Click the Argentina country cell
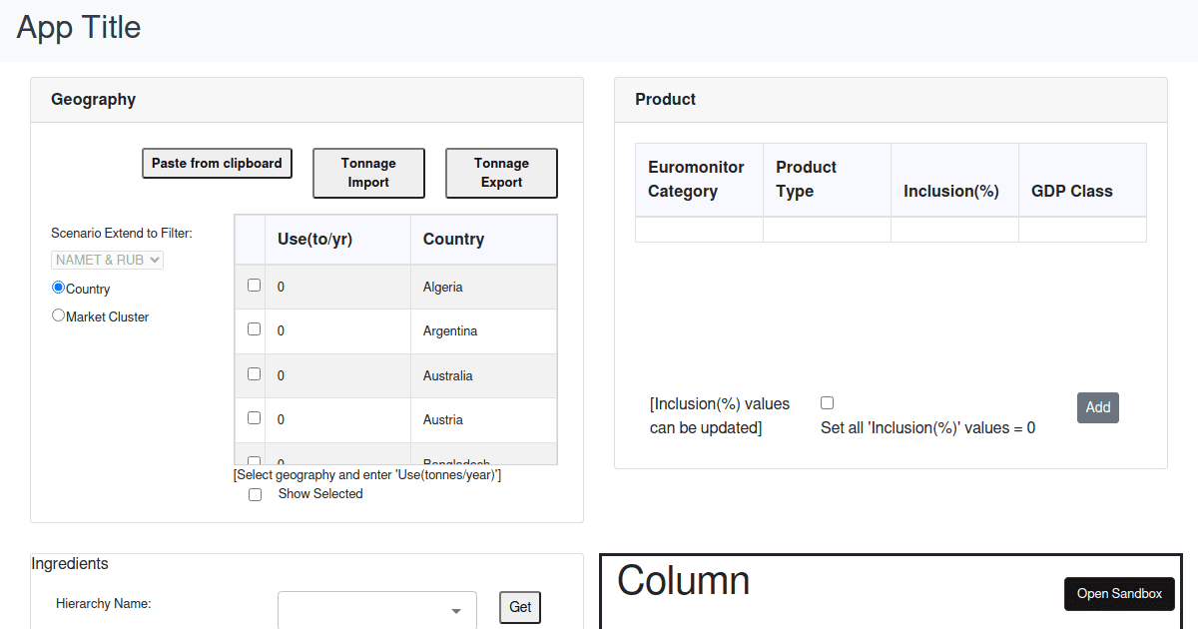The image size is (1198, 629). [x=484, y=330]
